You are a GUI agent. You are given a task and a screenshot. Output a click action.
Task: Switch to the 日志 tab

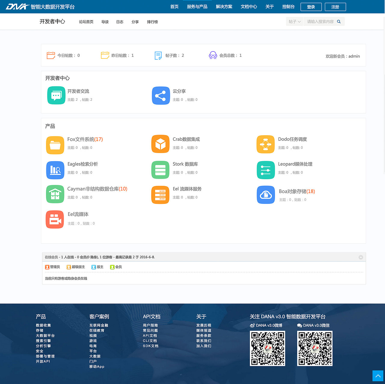(120, 22)
